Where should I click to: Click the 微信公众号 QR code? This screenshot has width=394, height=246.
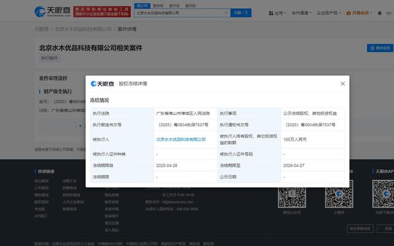point(292,192)
